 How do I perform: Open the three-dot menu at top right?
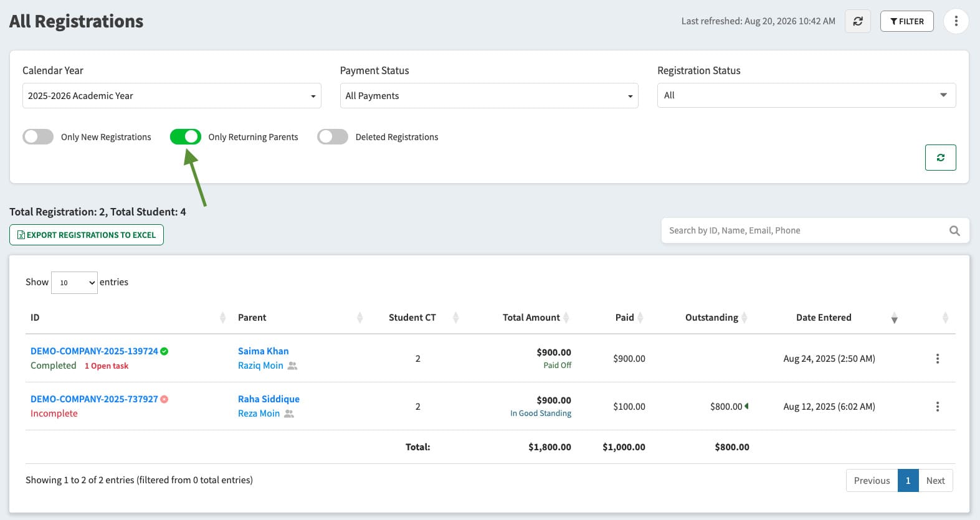pyautogui.click(x=956, y=21)
